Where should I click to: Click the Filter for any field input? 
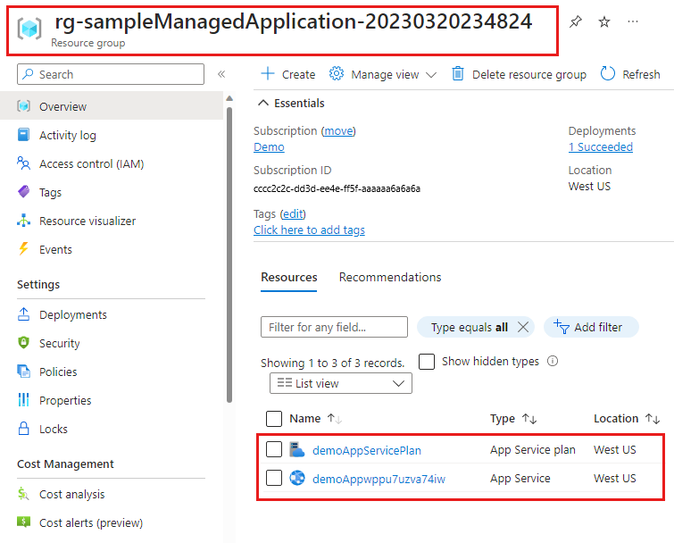click(x=334, y=327)
